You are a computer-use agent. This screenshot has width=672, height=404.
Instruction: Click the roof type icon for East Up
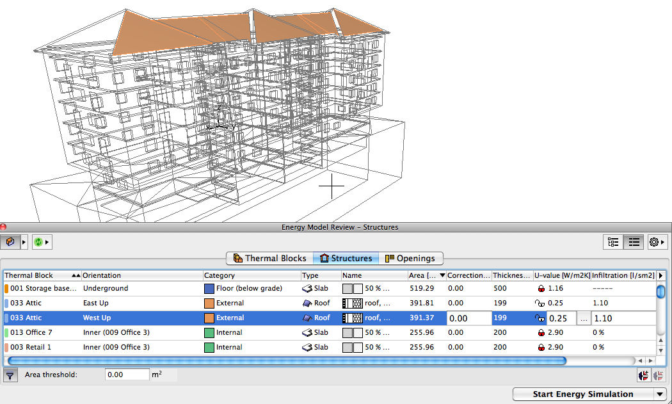[x=307, y=303]
